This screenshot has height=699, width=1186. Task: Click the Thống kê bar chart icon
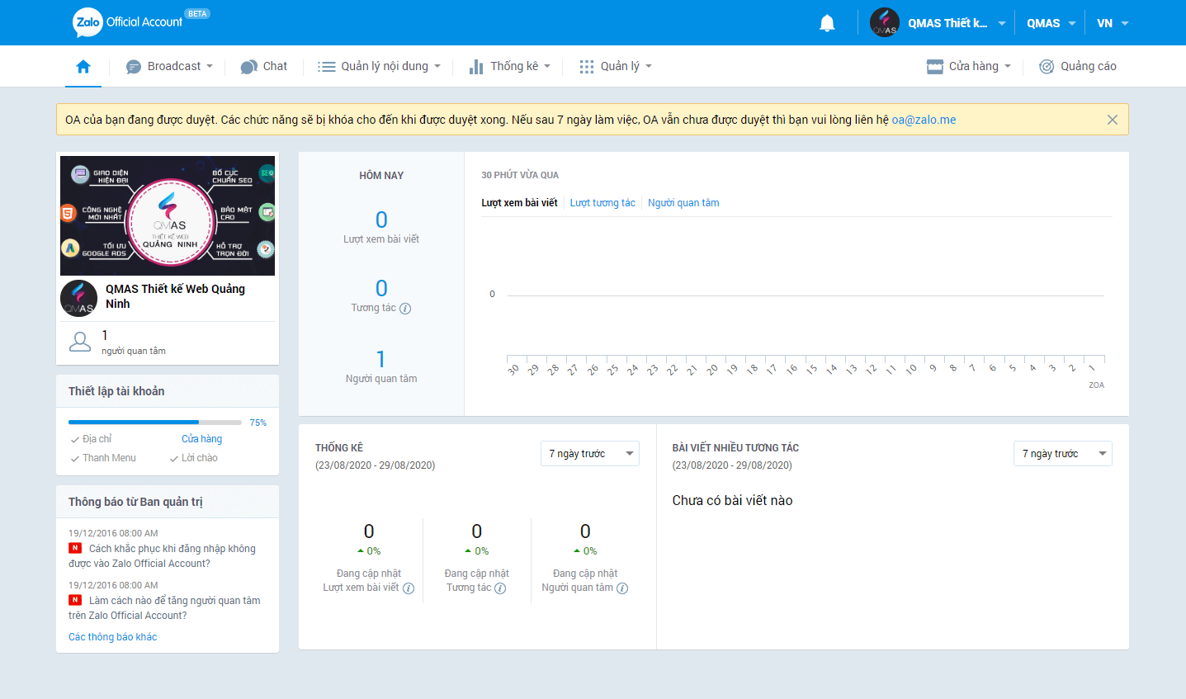476,67
